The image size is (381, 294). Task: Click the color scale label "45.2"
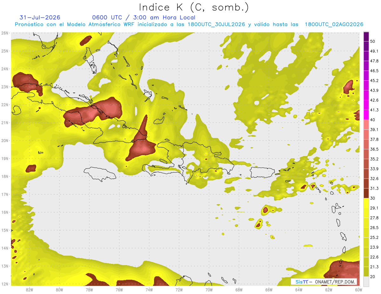click(x=374, y=81)
